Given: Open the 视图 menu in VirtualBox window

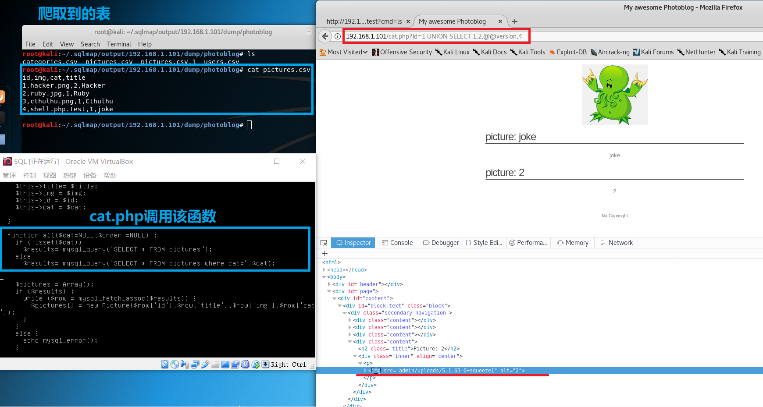Looking at the screenshot, I should click(x=50, y=176).
